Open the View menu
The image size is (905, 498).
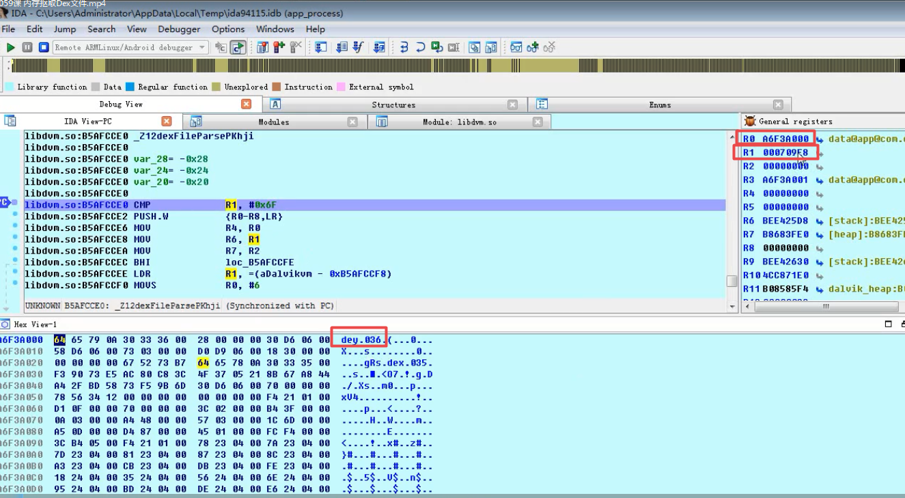tap(137, 29)
